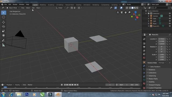
Task: Expand the Instancing panel
Action: pyautogui.click(x=152, y=76)
